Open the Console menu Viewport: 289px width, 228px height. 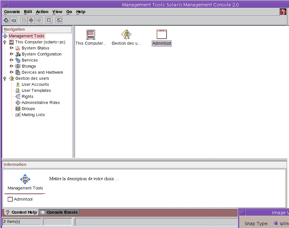pyautogui.click(x=12, y=11)
